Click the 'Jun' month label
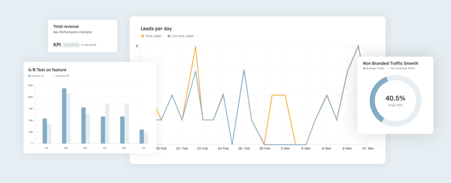The width and height of the screenshot is (451, 183). 143,148
